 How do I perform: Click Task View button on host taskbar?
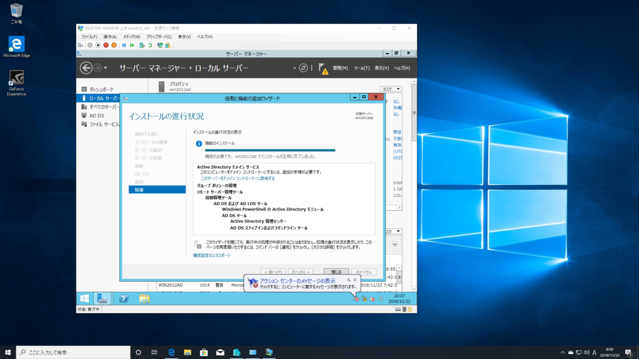click(154, 352)
